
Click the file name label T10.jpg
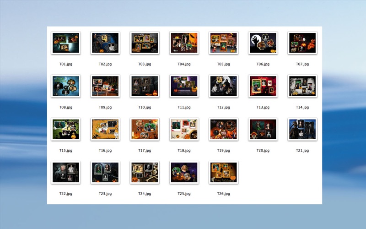145,107
